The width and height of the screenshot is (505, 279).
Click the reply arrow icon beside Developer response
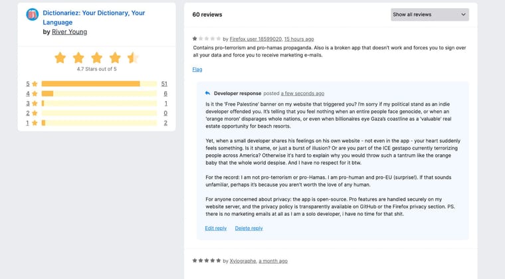(207, 94)
